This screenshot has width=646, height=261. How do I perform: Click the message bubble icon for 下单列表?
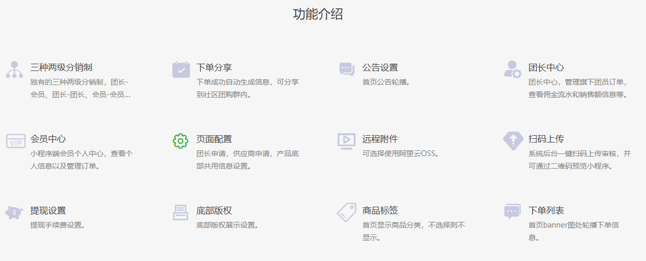[512, 211]
